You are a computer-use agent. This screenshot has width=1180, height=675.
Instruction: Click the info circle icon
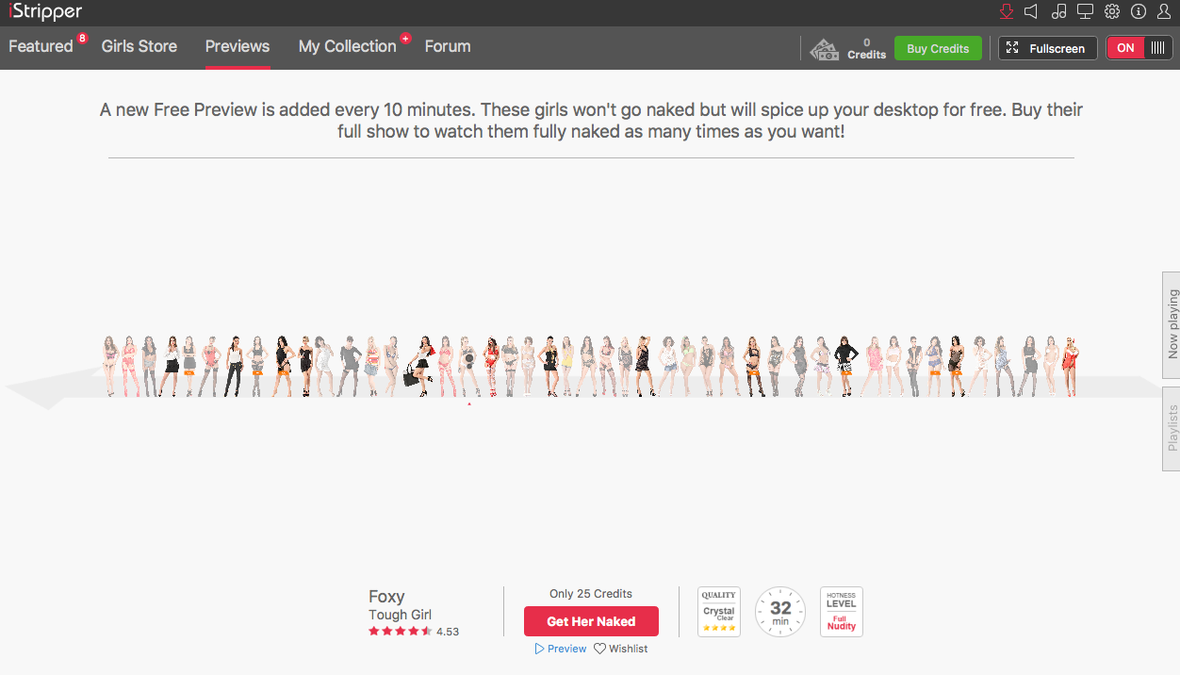click(x=1139, y=12)
